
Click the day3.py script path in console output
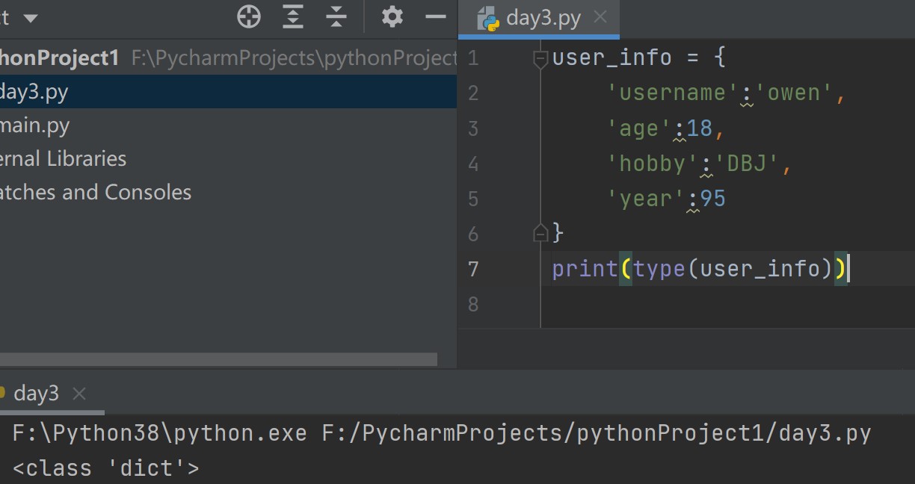[x=597, y=433]
